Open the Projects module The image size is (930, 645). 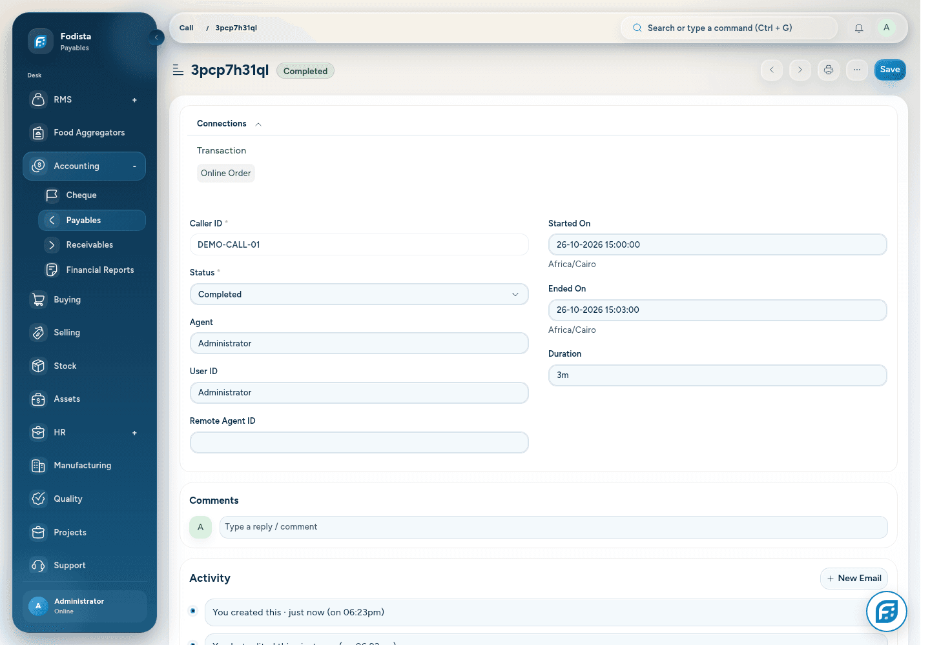(x=84, y=532)
